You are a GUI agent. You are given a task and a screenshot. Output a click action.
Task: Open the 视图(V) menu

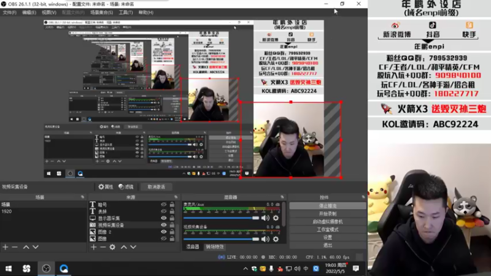(49, 12)
